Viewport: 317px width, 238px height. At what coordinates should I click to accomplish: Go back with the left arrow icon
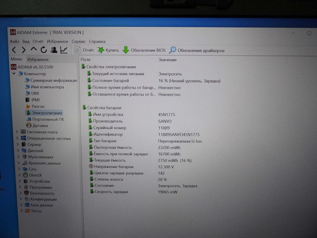(x=14, y=50)
